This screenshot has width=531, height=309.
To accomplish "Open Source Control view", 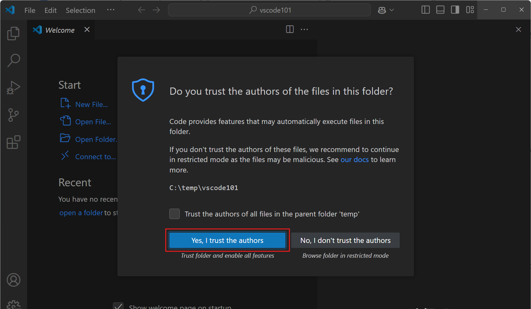I will coord(13,115).
